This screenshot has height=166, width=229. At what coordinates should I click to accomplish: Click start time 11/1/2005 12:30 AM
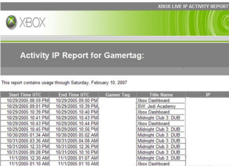pos(25,158)
